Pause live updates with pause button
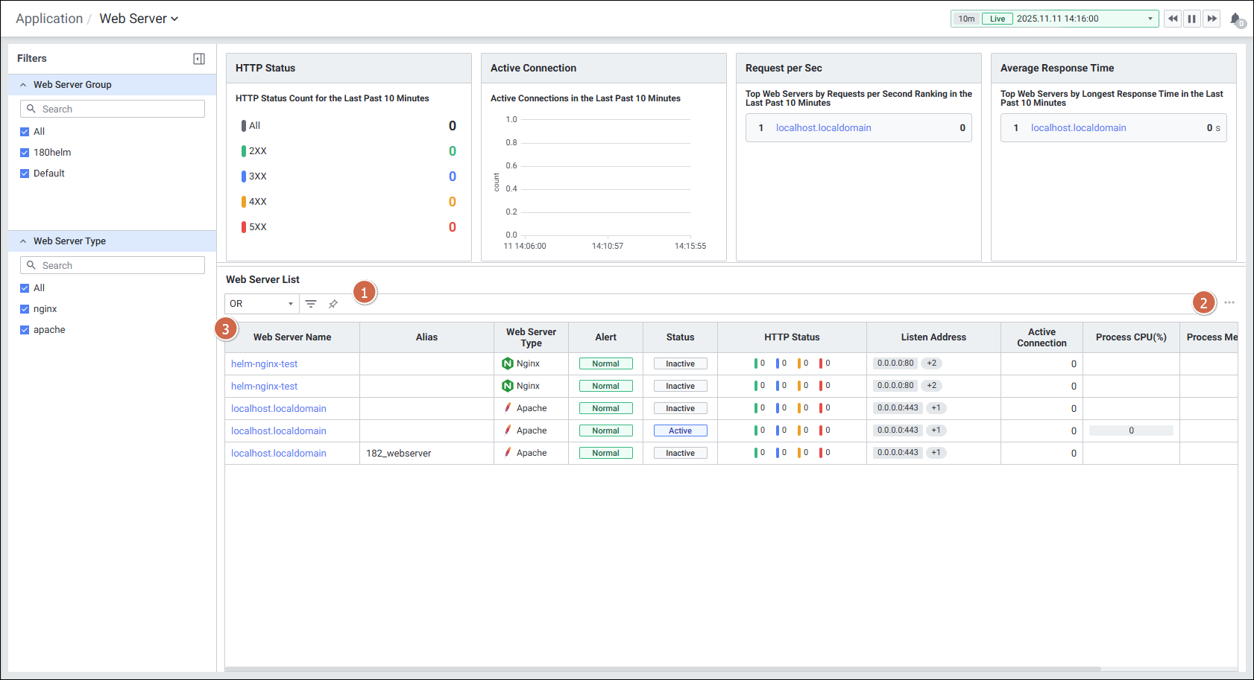This screenshot has width=1254, height=680. [1192, 19]
